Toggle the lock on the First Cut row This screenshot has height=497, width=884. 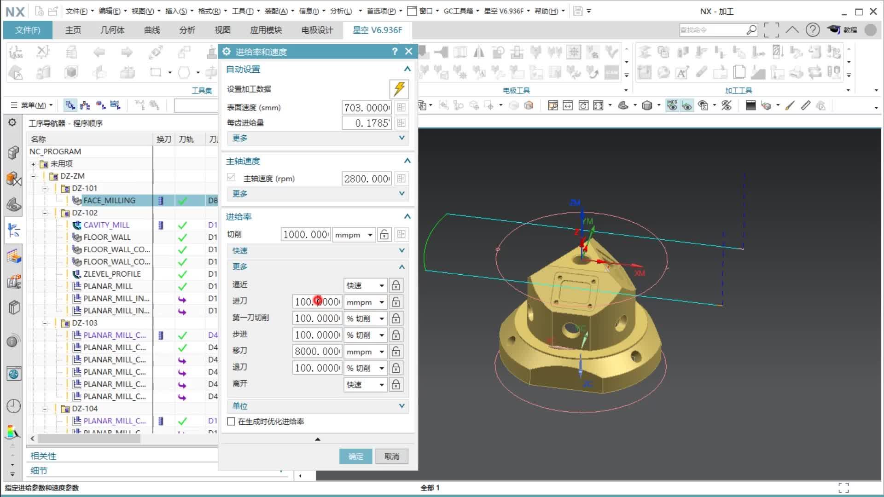(395, 318)
